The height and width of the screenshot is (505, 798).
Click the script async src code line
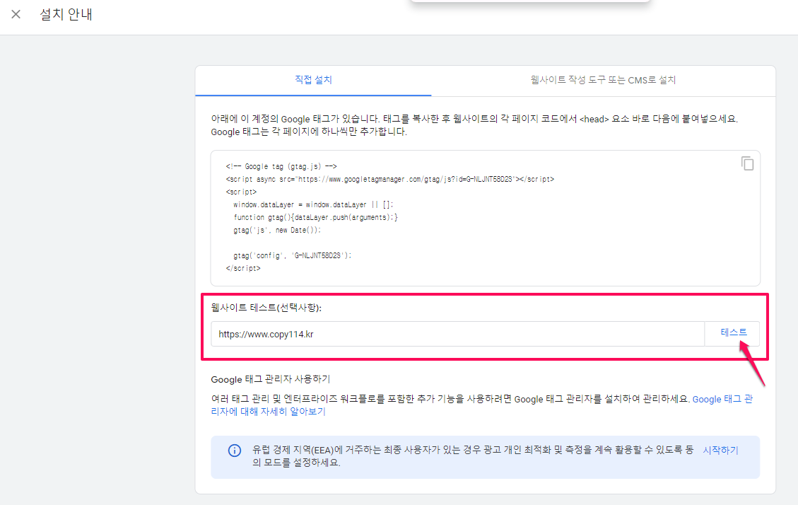pos(390,179)
